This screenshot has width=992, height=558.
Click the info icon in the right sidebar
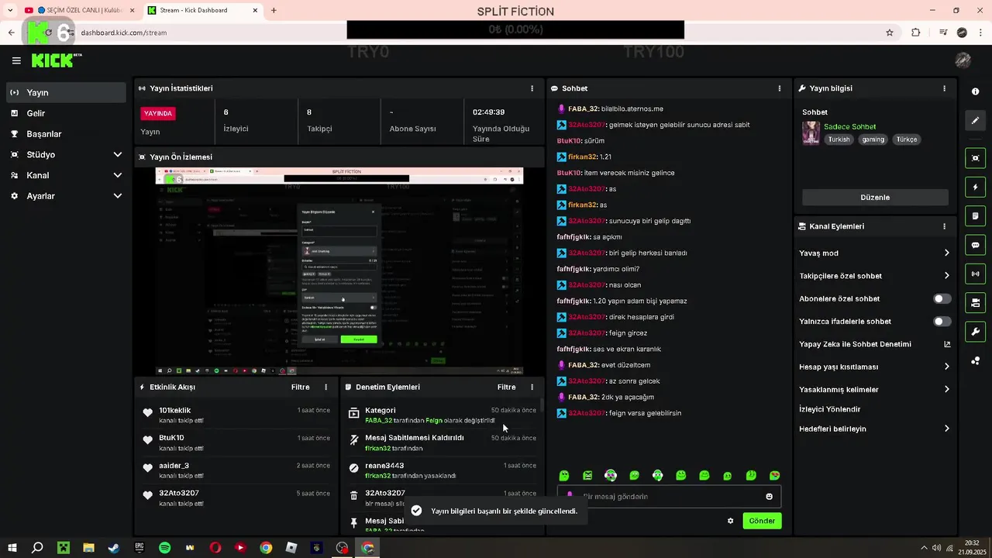[975, 91]
